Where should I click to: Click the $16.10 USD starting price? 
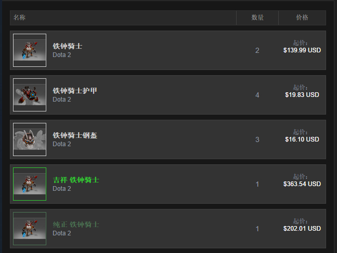tap(302, 140)
